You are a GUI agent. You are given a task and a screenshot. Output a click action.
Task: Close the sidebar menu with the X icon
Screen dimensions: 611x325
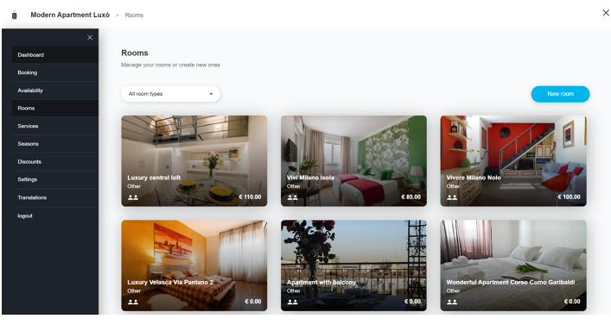[90, 38]
